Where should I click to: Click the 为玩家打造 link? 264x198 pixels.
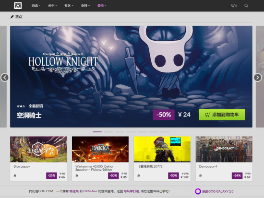132,191
